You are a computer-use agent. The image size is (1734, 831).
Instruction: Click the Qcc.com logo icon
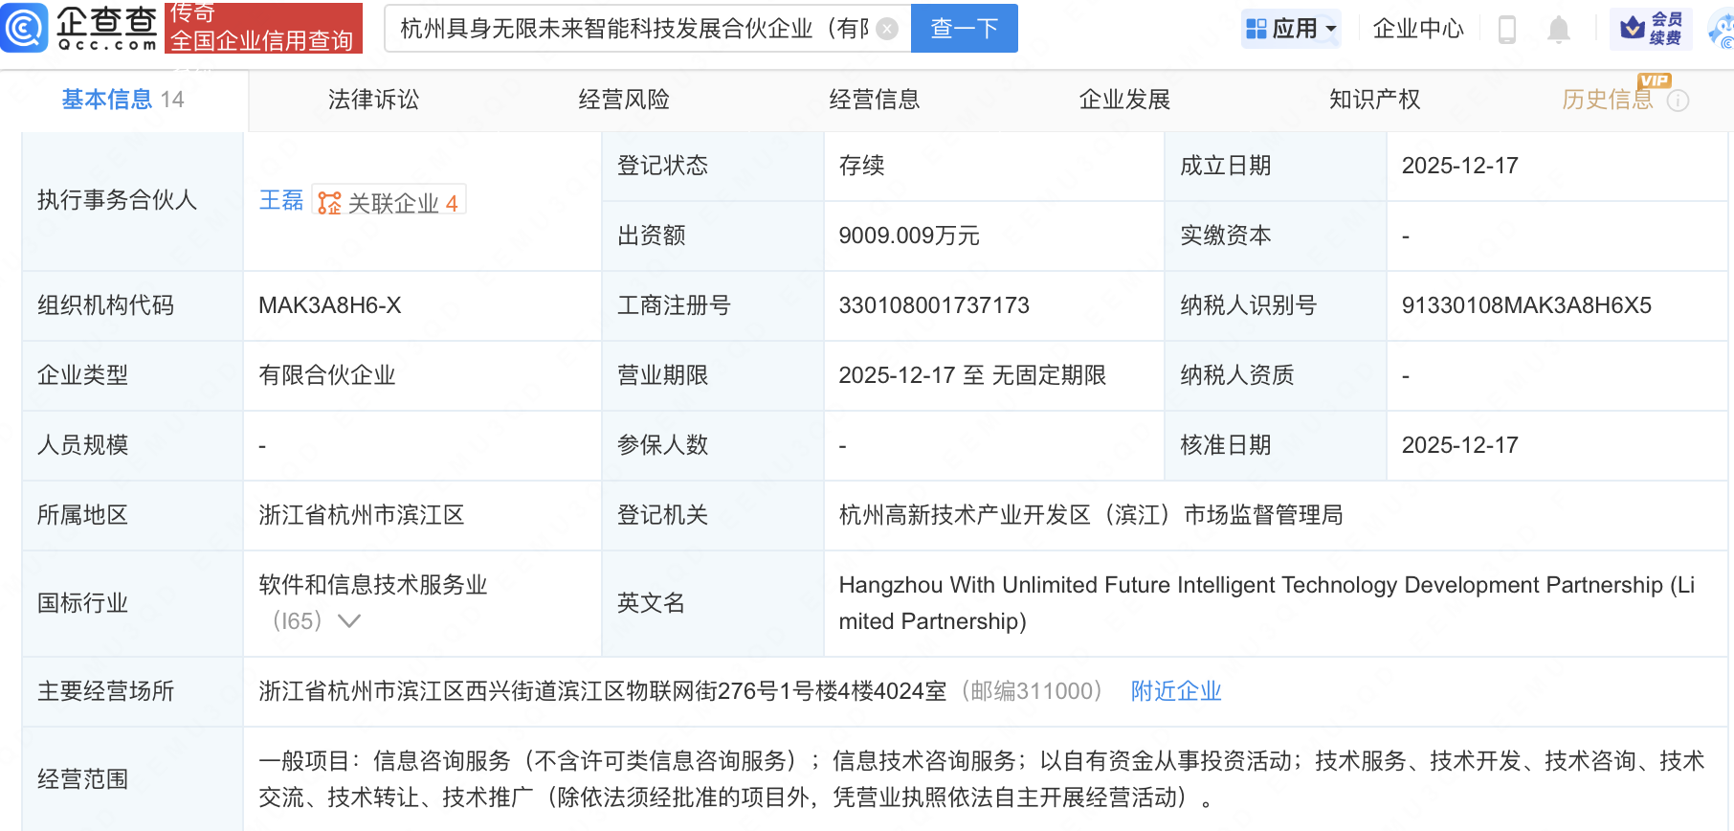tap(24, 28)
